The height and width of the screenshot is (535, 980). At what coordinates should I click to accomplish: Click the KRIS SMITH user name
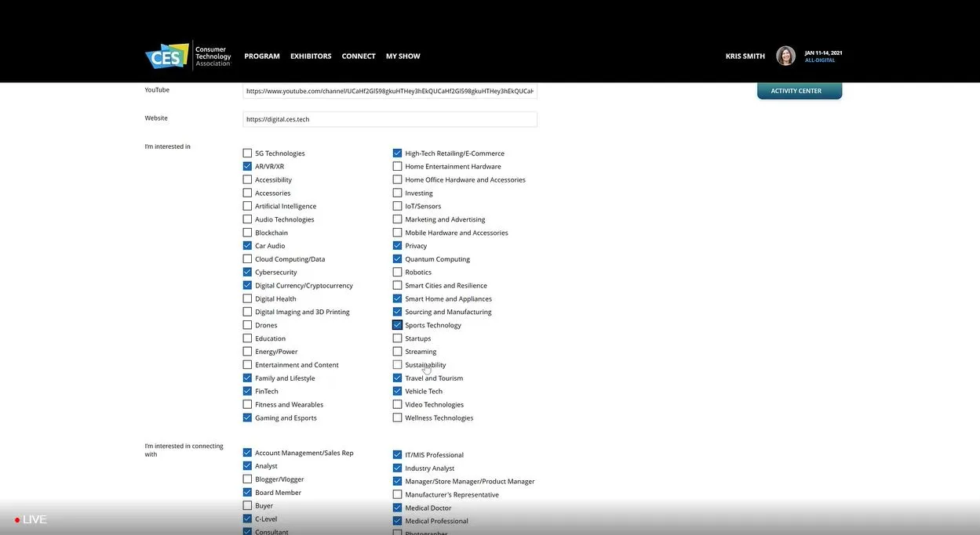(745, 56)
